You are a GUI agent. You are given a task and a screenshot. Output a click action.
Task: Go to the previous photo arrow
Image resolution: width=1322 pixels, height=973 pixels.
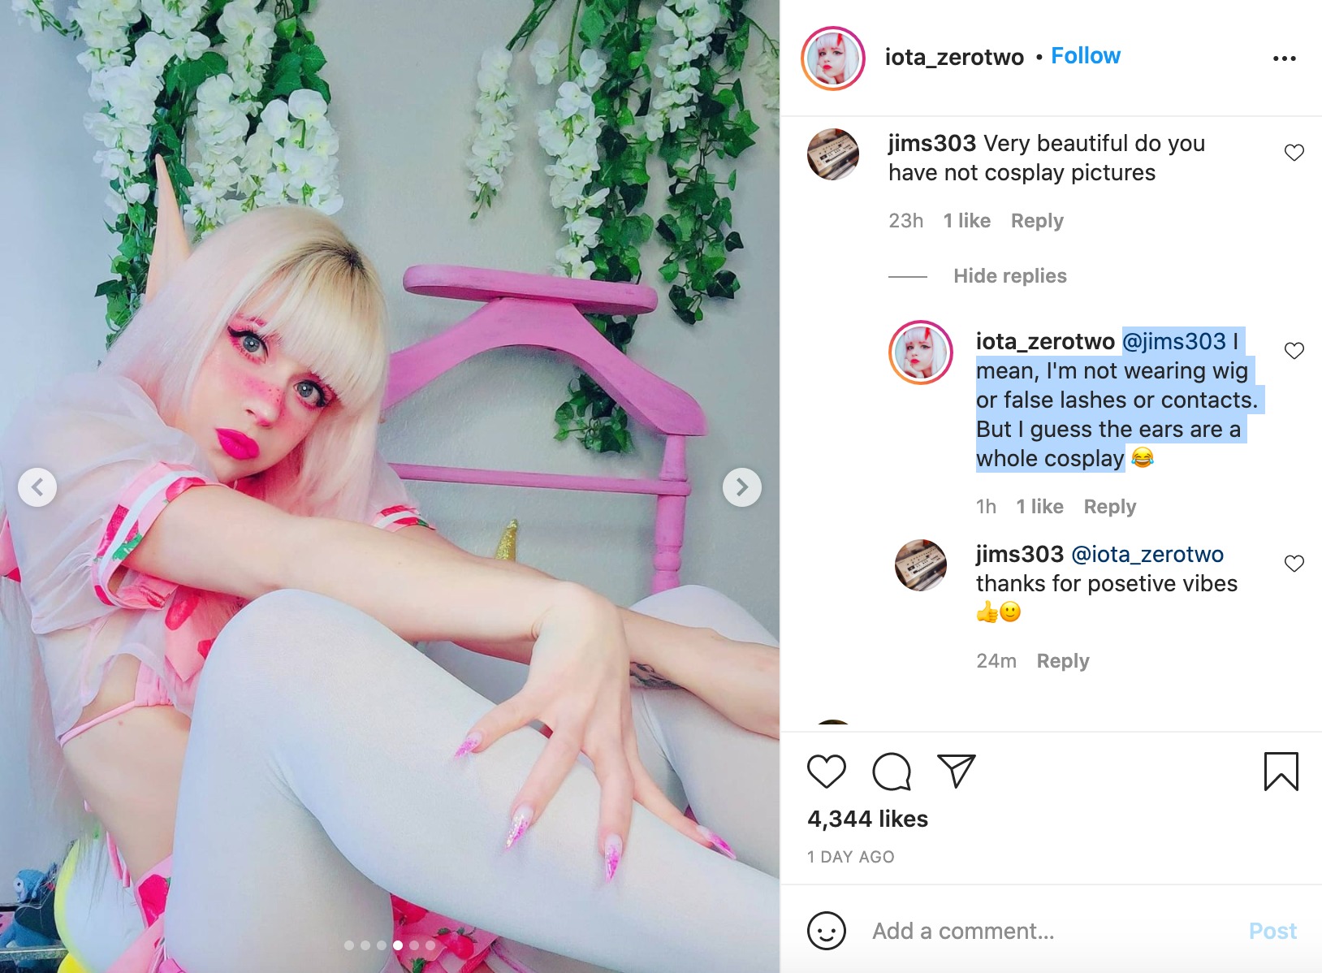[x=37, y=487]
